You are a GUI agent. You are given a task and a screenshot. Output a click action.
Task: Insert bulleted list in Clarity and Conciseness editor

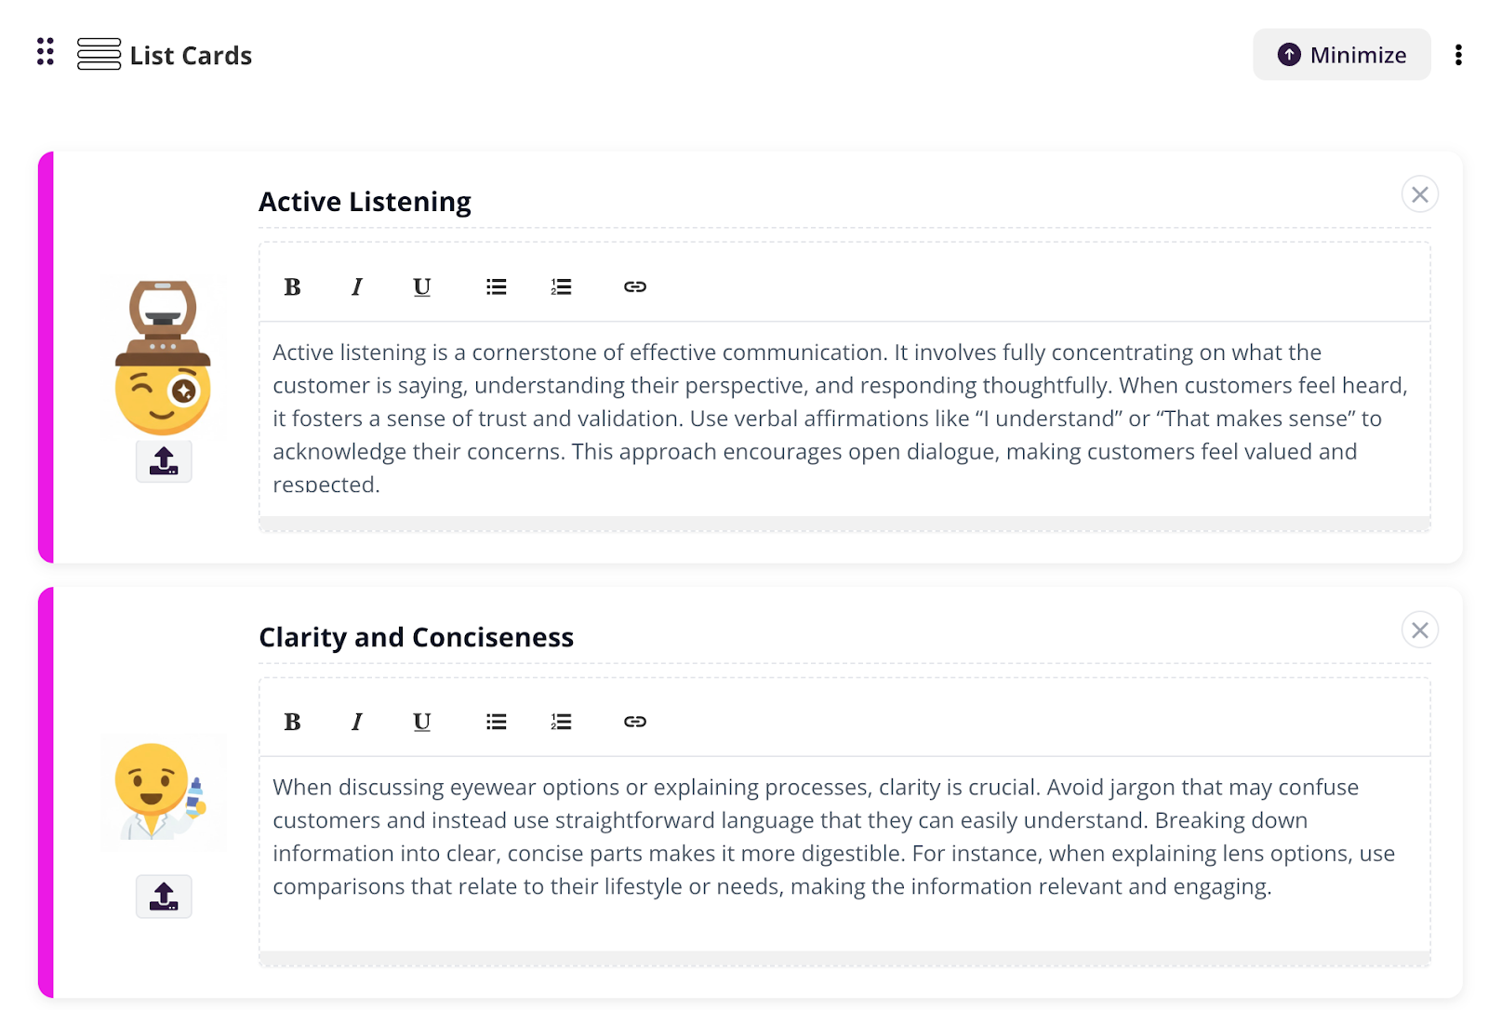(496, 722)
